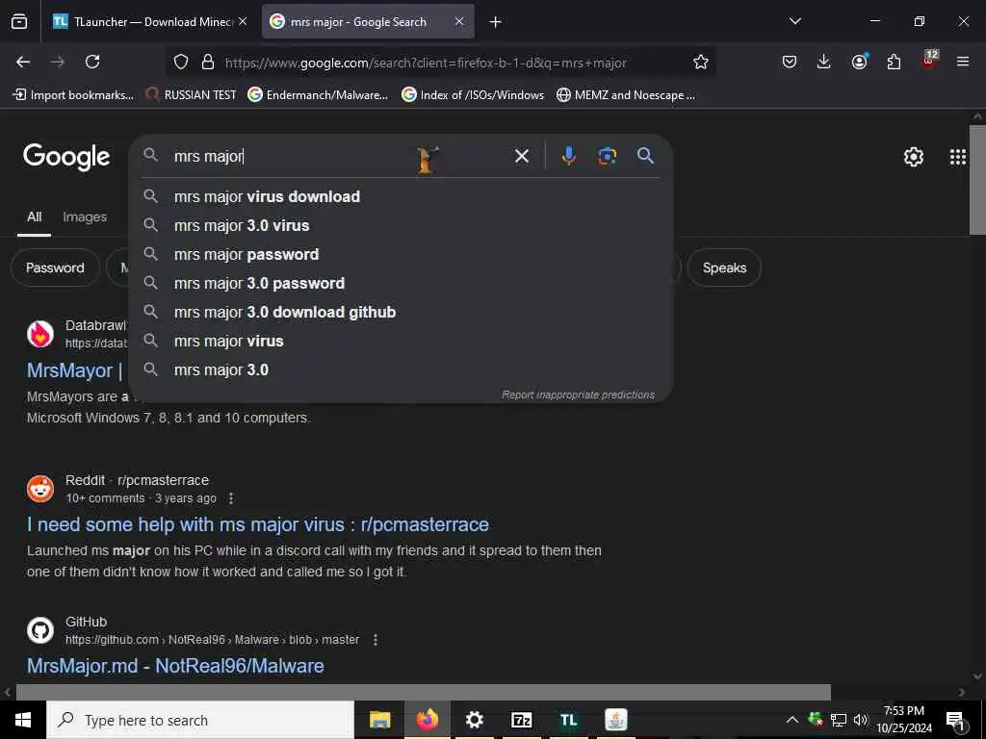Click the horizontal page scrollbar
986x739 pixels.
point(424,692)
